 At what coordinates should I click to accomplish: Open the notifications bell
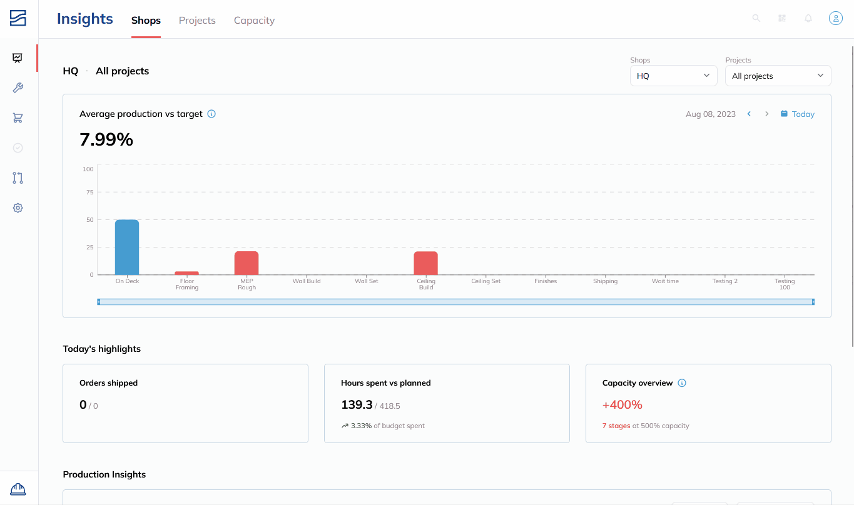[x=808, y=18]
